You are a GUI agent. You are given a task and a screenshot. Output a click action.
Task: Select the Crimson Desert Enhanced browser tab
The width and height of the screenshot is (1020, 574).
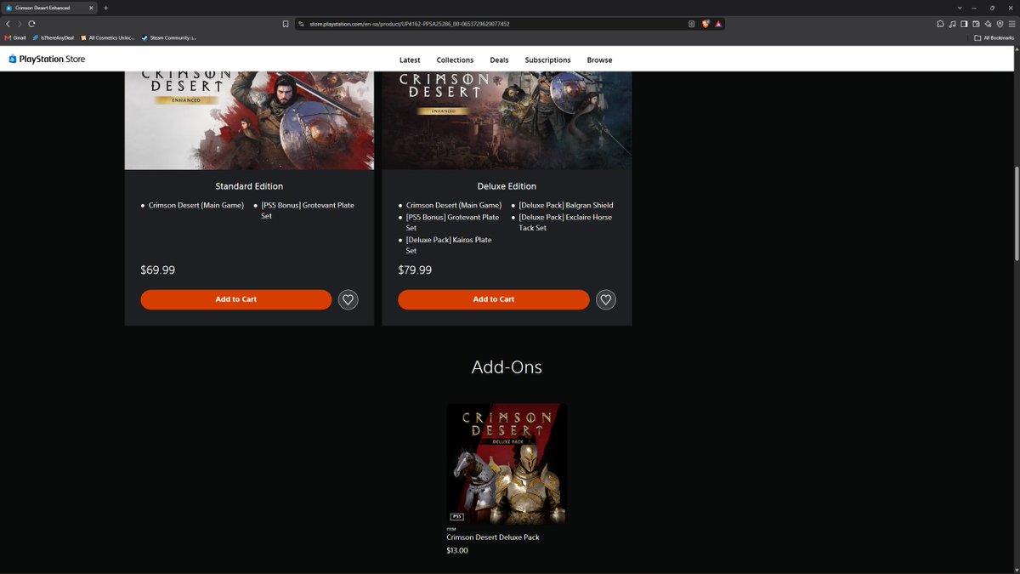pos(49,8)
